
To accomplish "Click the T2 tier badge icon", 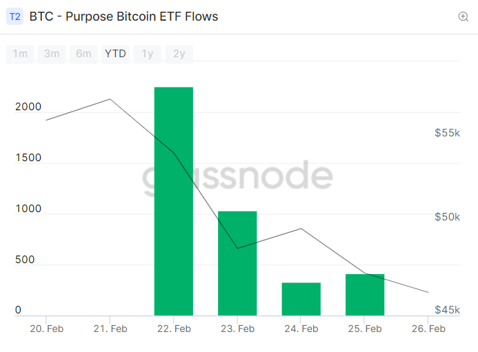I will [x=14, y=17].
